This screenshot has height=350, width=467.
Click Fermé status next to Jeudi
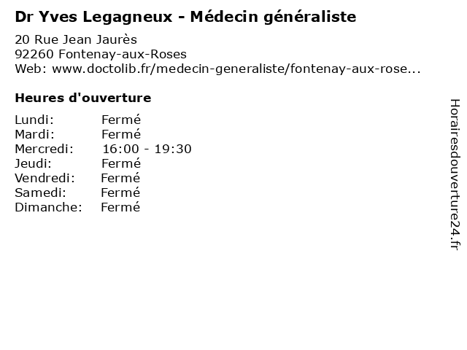(120, 163)
